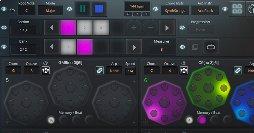Pause playback with the green pause button
Viewport: 254px width, 133px height.
(x=83, y=9)
